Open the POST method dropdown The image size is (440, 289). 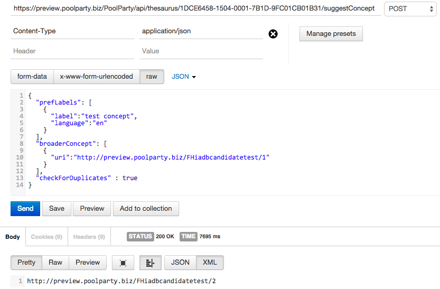pos(409,8)
